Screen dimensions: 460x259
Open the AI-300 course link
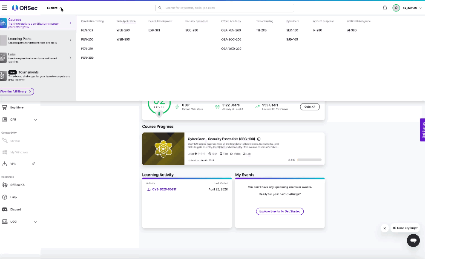352,30
